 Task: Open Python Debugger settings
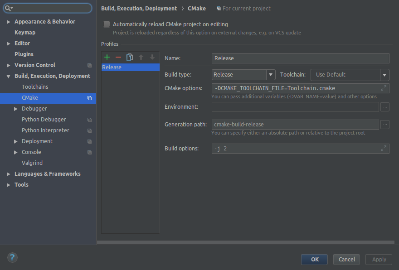pos(44,120)
